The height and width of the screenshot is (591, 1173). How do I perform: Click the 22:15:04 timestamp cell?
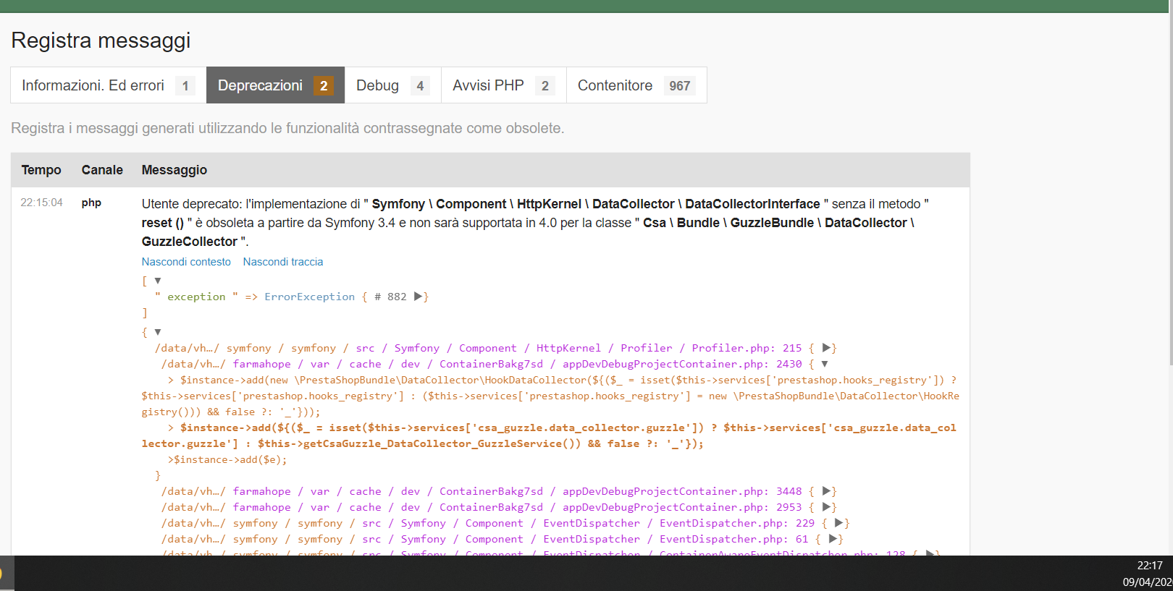click(x=41, y=203)
